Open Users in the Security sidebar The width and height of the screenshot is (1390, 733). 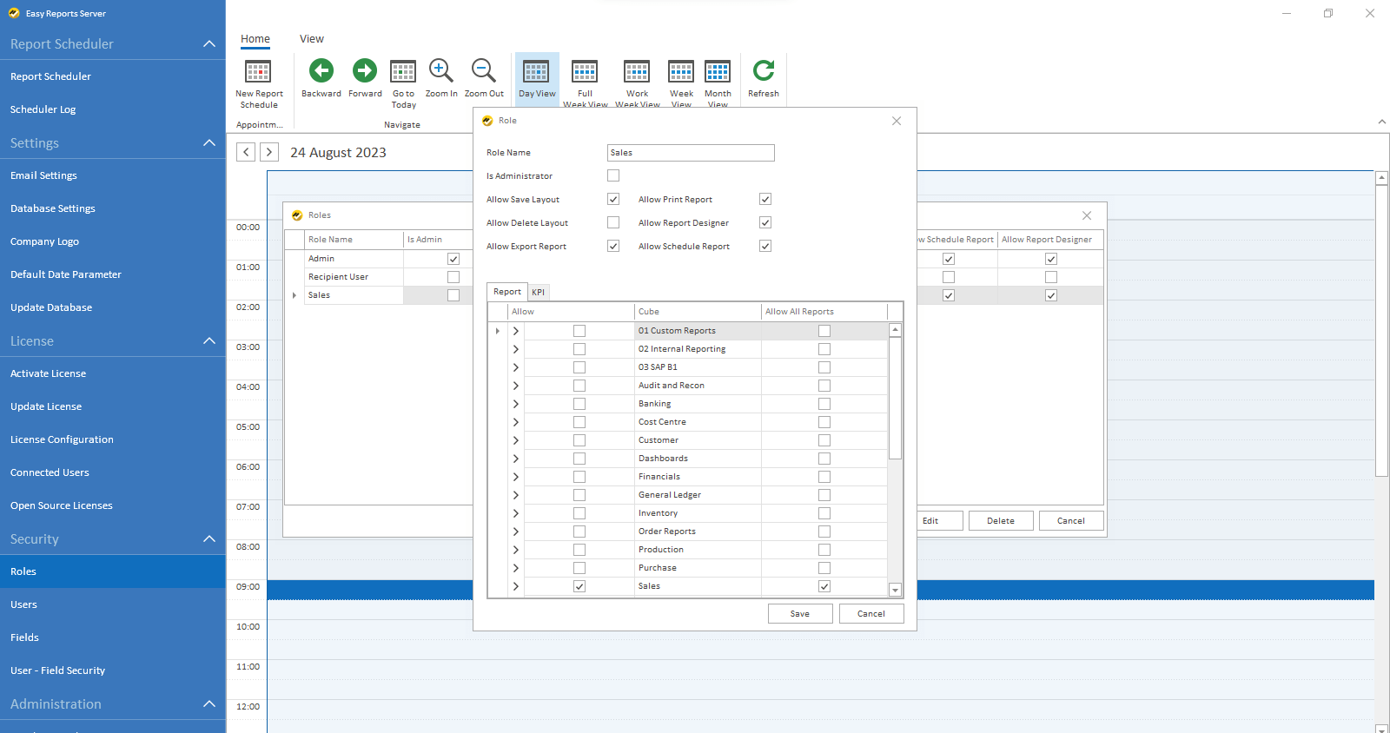click(x=24, y=604)
